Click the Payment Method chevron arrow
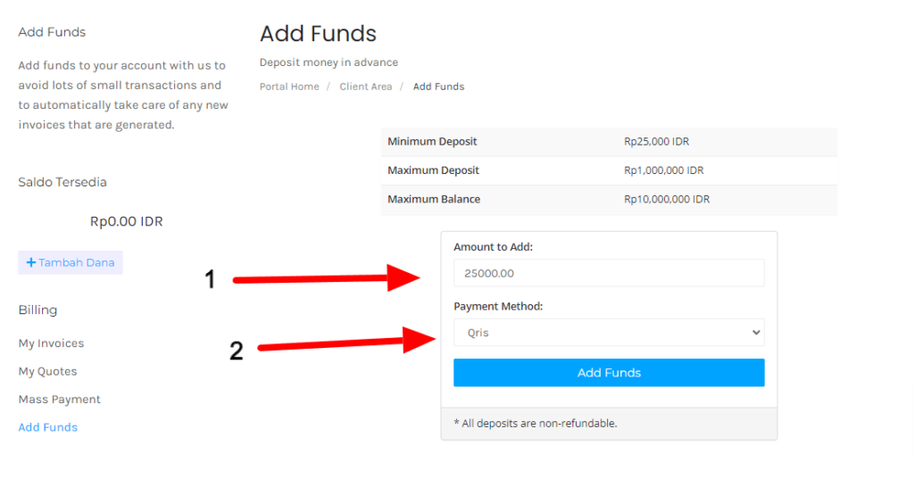Viewport: 914px width, 479px height. [756, 333]
